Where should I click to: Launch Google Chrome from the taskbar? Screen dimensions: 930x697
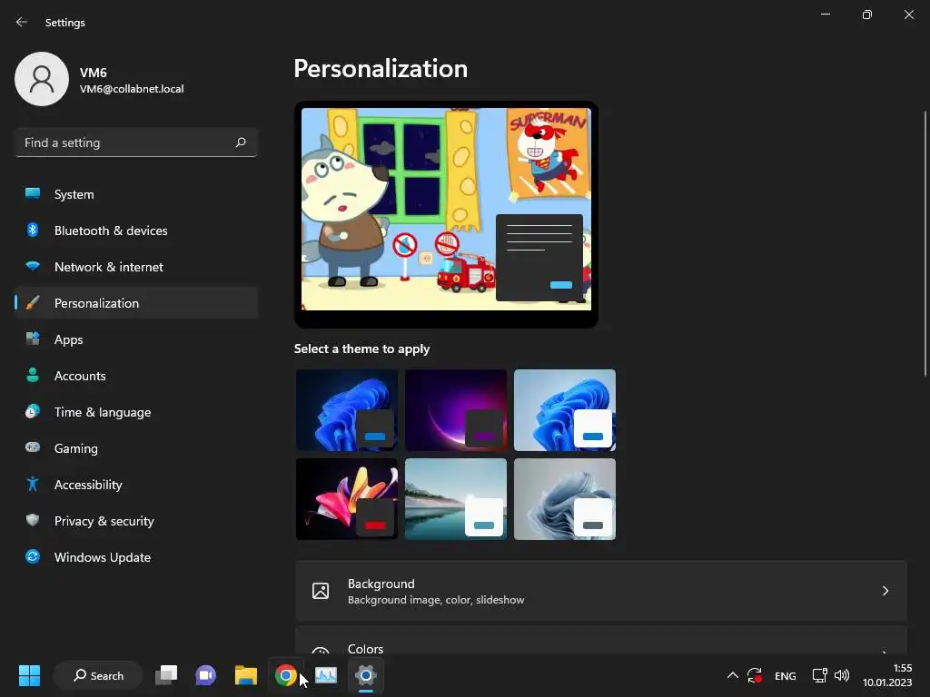(285, 675)
